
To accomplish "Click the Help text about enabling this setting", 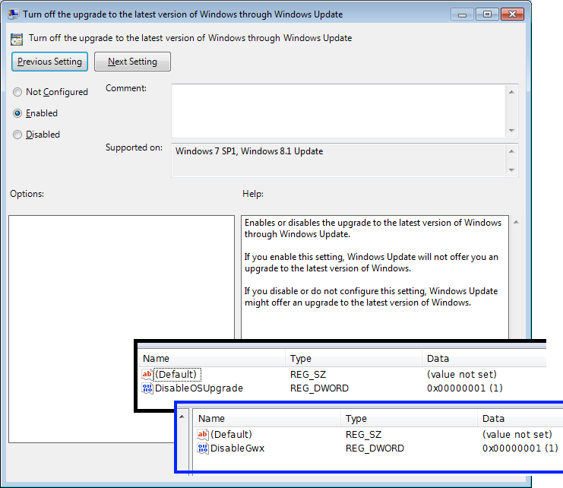I will [372, 262].
